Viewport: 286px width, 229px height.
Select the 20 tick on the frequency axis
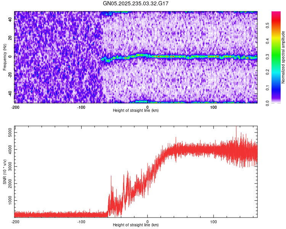pos(11,38)
